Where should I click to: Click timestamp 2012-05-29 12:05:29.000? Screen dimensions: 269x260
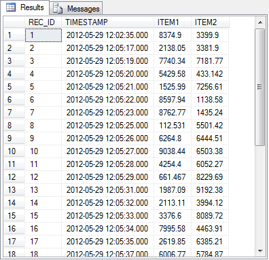tap(107, 177)
